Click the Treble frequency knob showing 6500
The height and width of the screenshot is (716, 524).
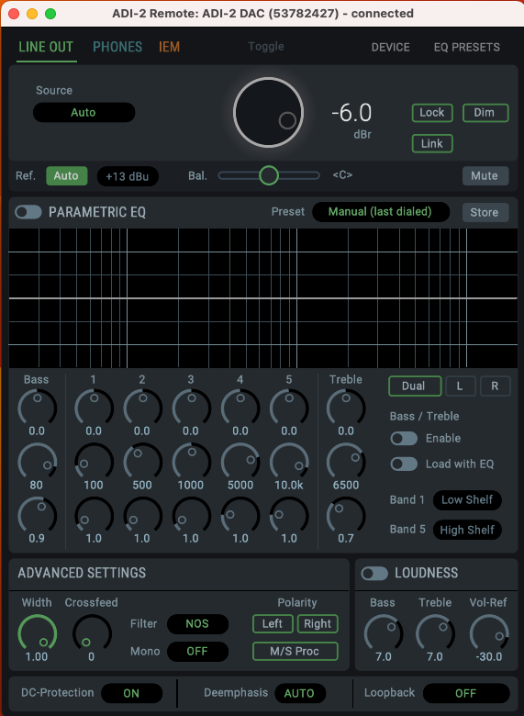(x=346, y=461)
